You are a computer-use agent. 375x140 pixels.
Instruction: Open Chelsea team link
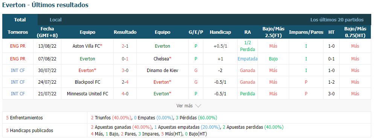click(162, 59)
